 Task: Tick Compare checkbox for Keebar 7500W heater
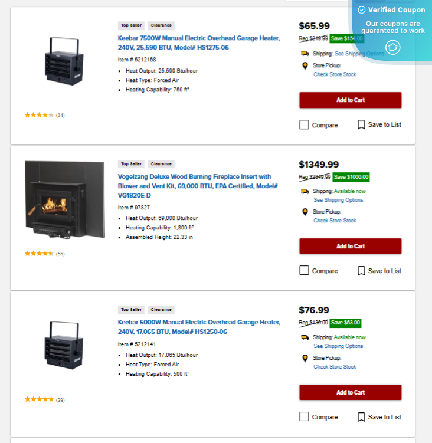click(305, 125)
